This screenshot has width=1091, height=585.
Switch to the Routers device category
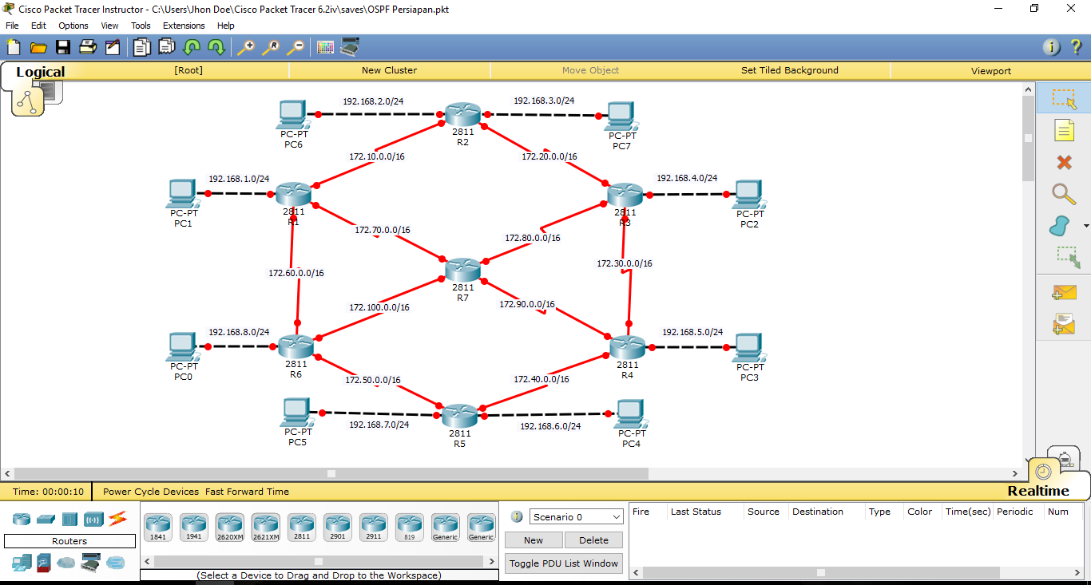point(21,519)
